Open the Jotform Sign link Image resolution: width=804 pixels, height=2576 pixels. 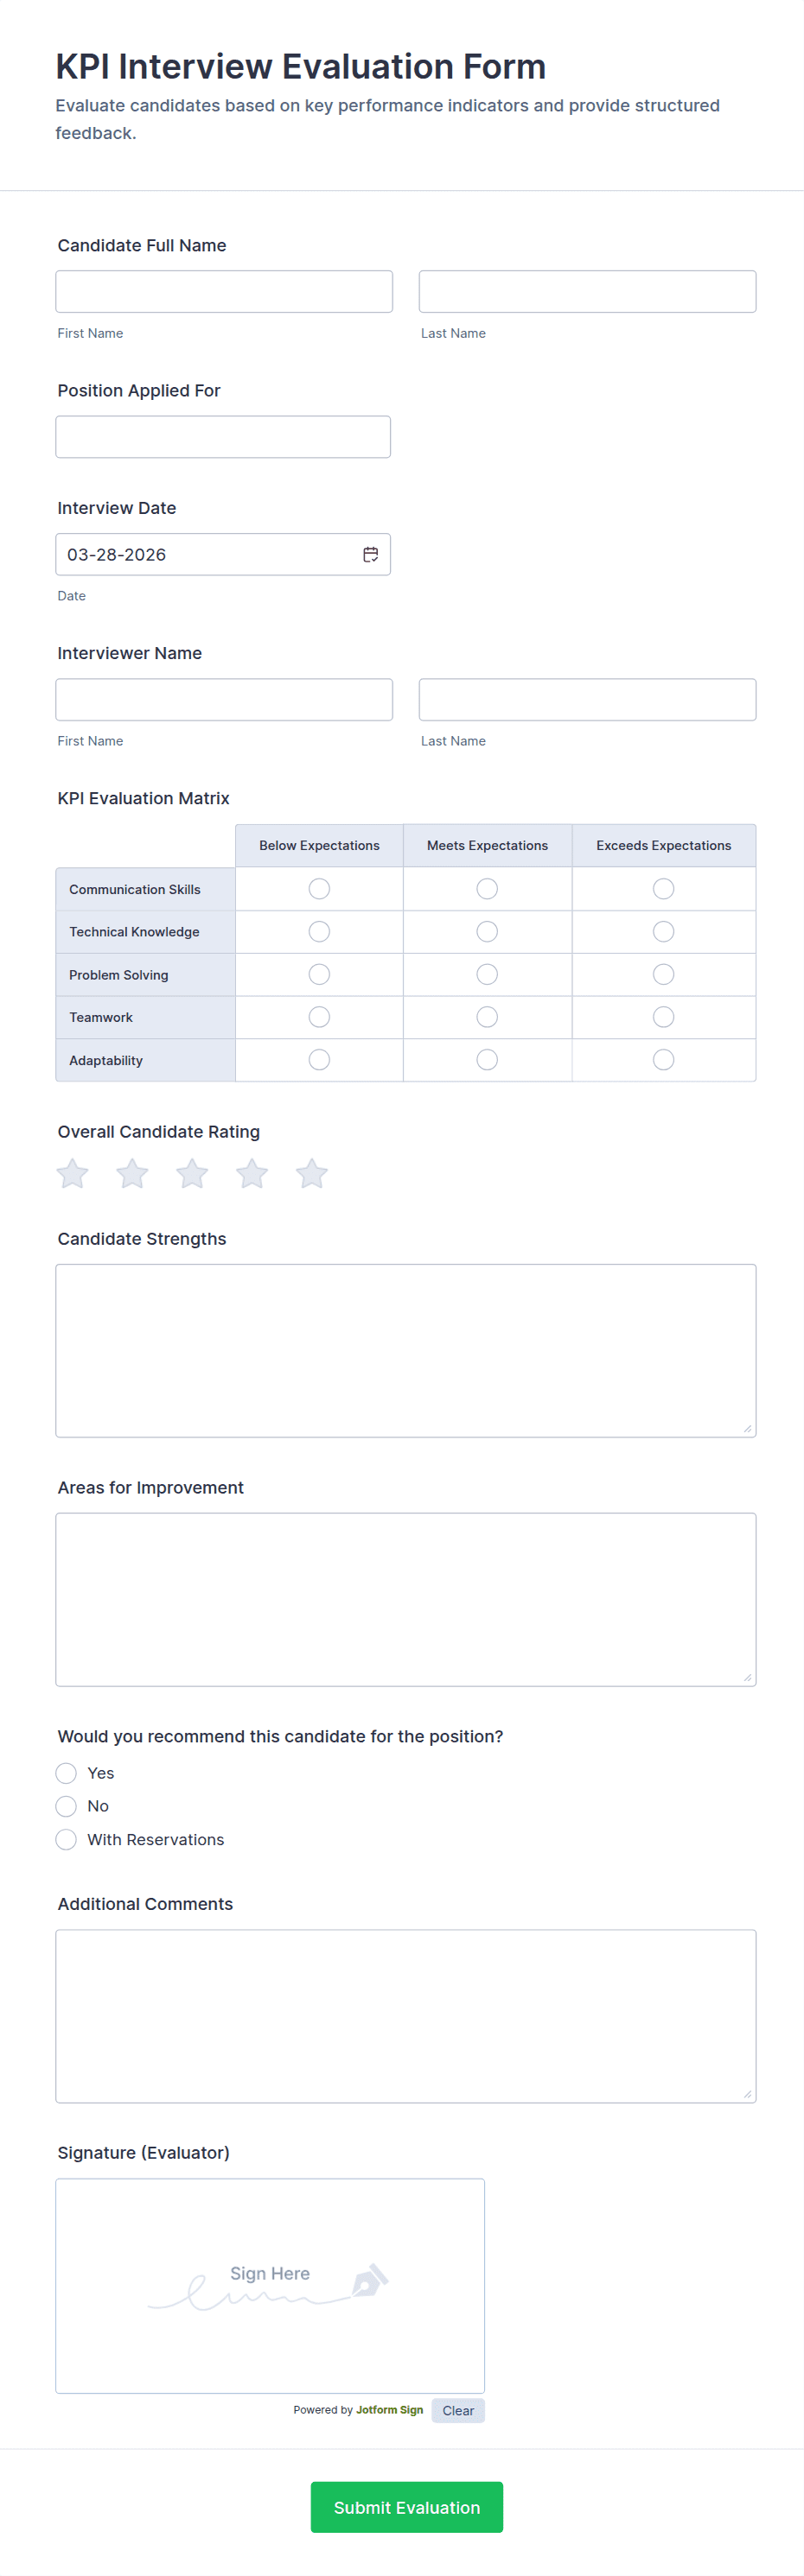(x=390, y=2410)
